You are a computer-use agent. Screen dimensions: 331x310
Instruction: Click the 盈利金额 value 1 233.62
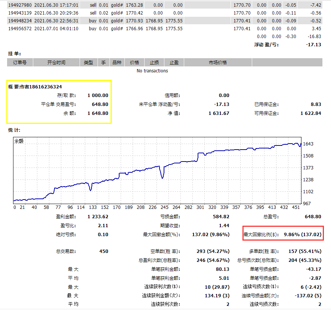[x=98, y=216]
